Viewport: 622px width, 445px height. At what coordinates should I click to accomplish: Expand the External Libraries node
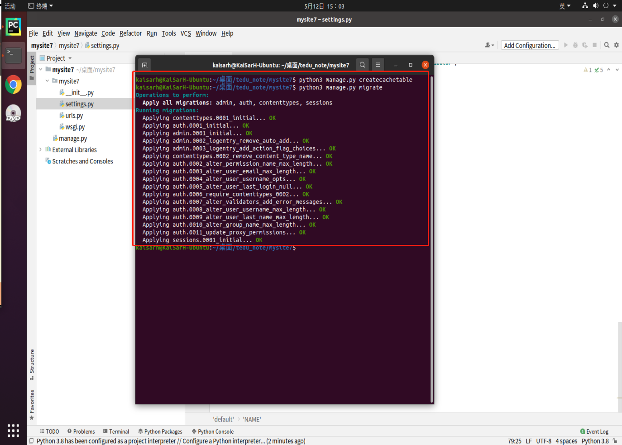(x=40, y=149)
